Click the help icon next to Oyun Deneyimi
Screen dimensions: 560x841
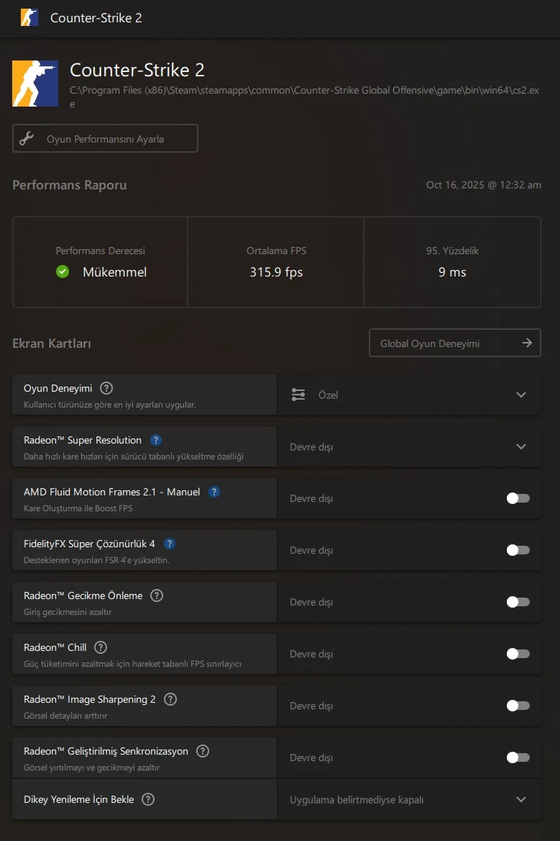tap(106, 388)
